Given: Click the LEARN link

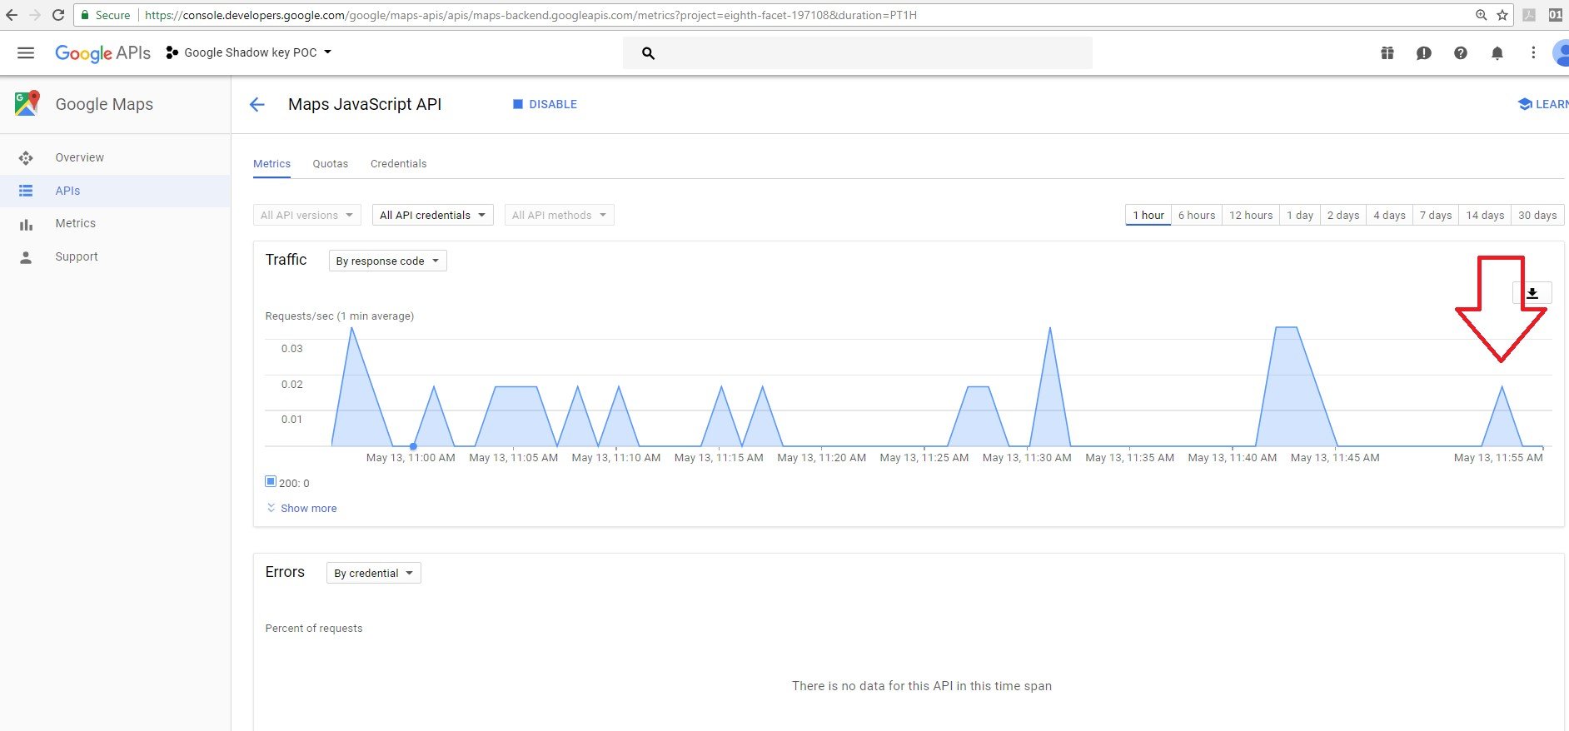Looking at the screenshot, I should (x=1543, y=104).
